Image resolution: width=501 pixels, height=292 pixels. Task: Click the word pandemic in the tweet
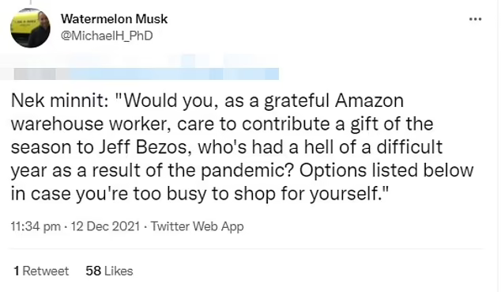(x=247, y=170)
